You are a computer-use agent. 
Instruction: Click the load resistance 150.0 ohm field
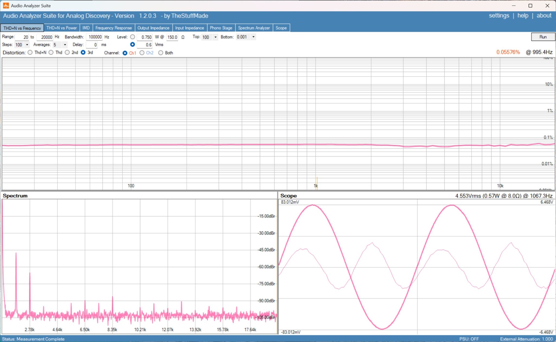(172, 37)
